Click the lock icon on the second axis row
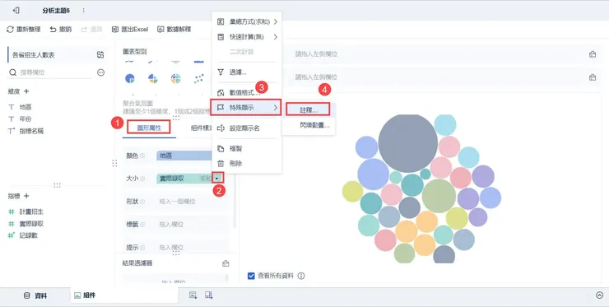Image resolution: width=609 pixels, height=307 pixels. point(593,77)
